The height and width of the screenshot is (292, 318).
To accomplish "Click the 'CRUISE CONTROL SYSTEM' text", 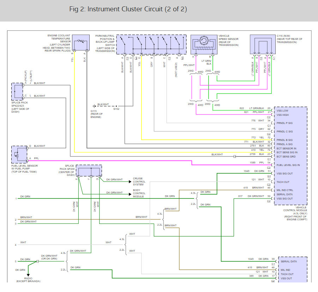I will (139, 181).
